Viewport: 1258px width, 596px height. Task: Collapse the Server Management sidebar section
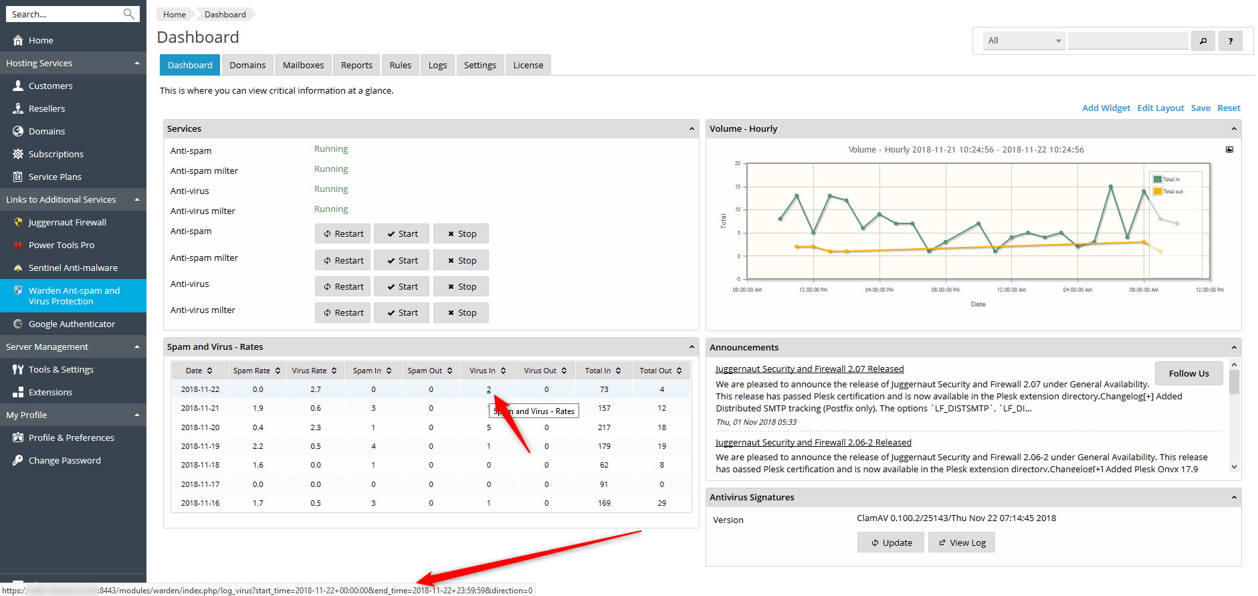137,346
